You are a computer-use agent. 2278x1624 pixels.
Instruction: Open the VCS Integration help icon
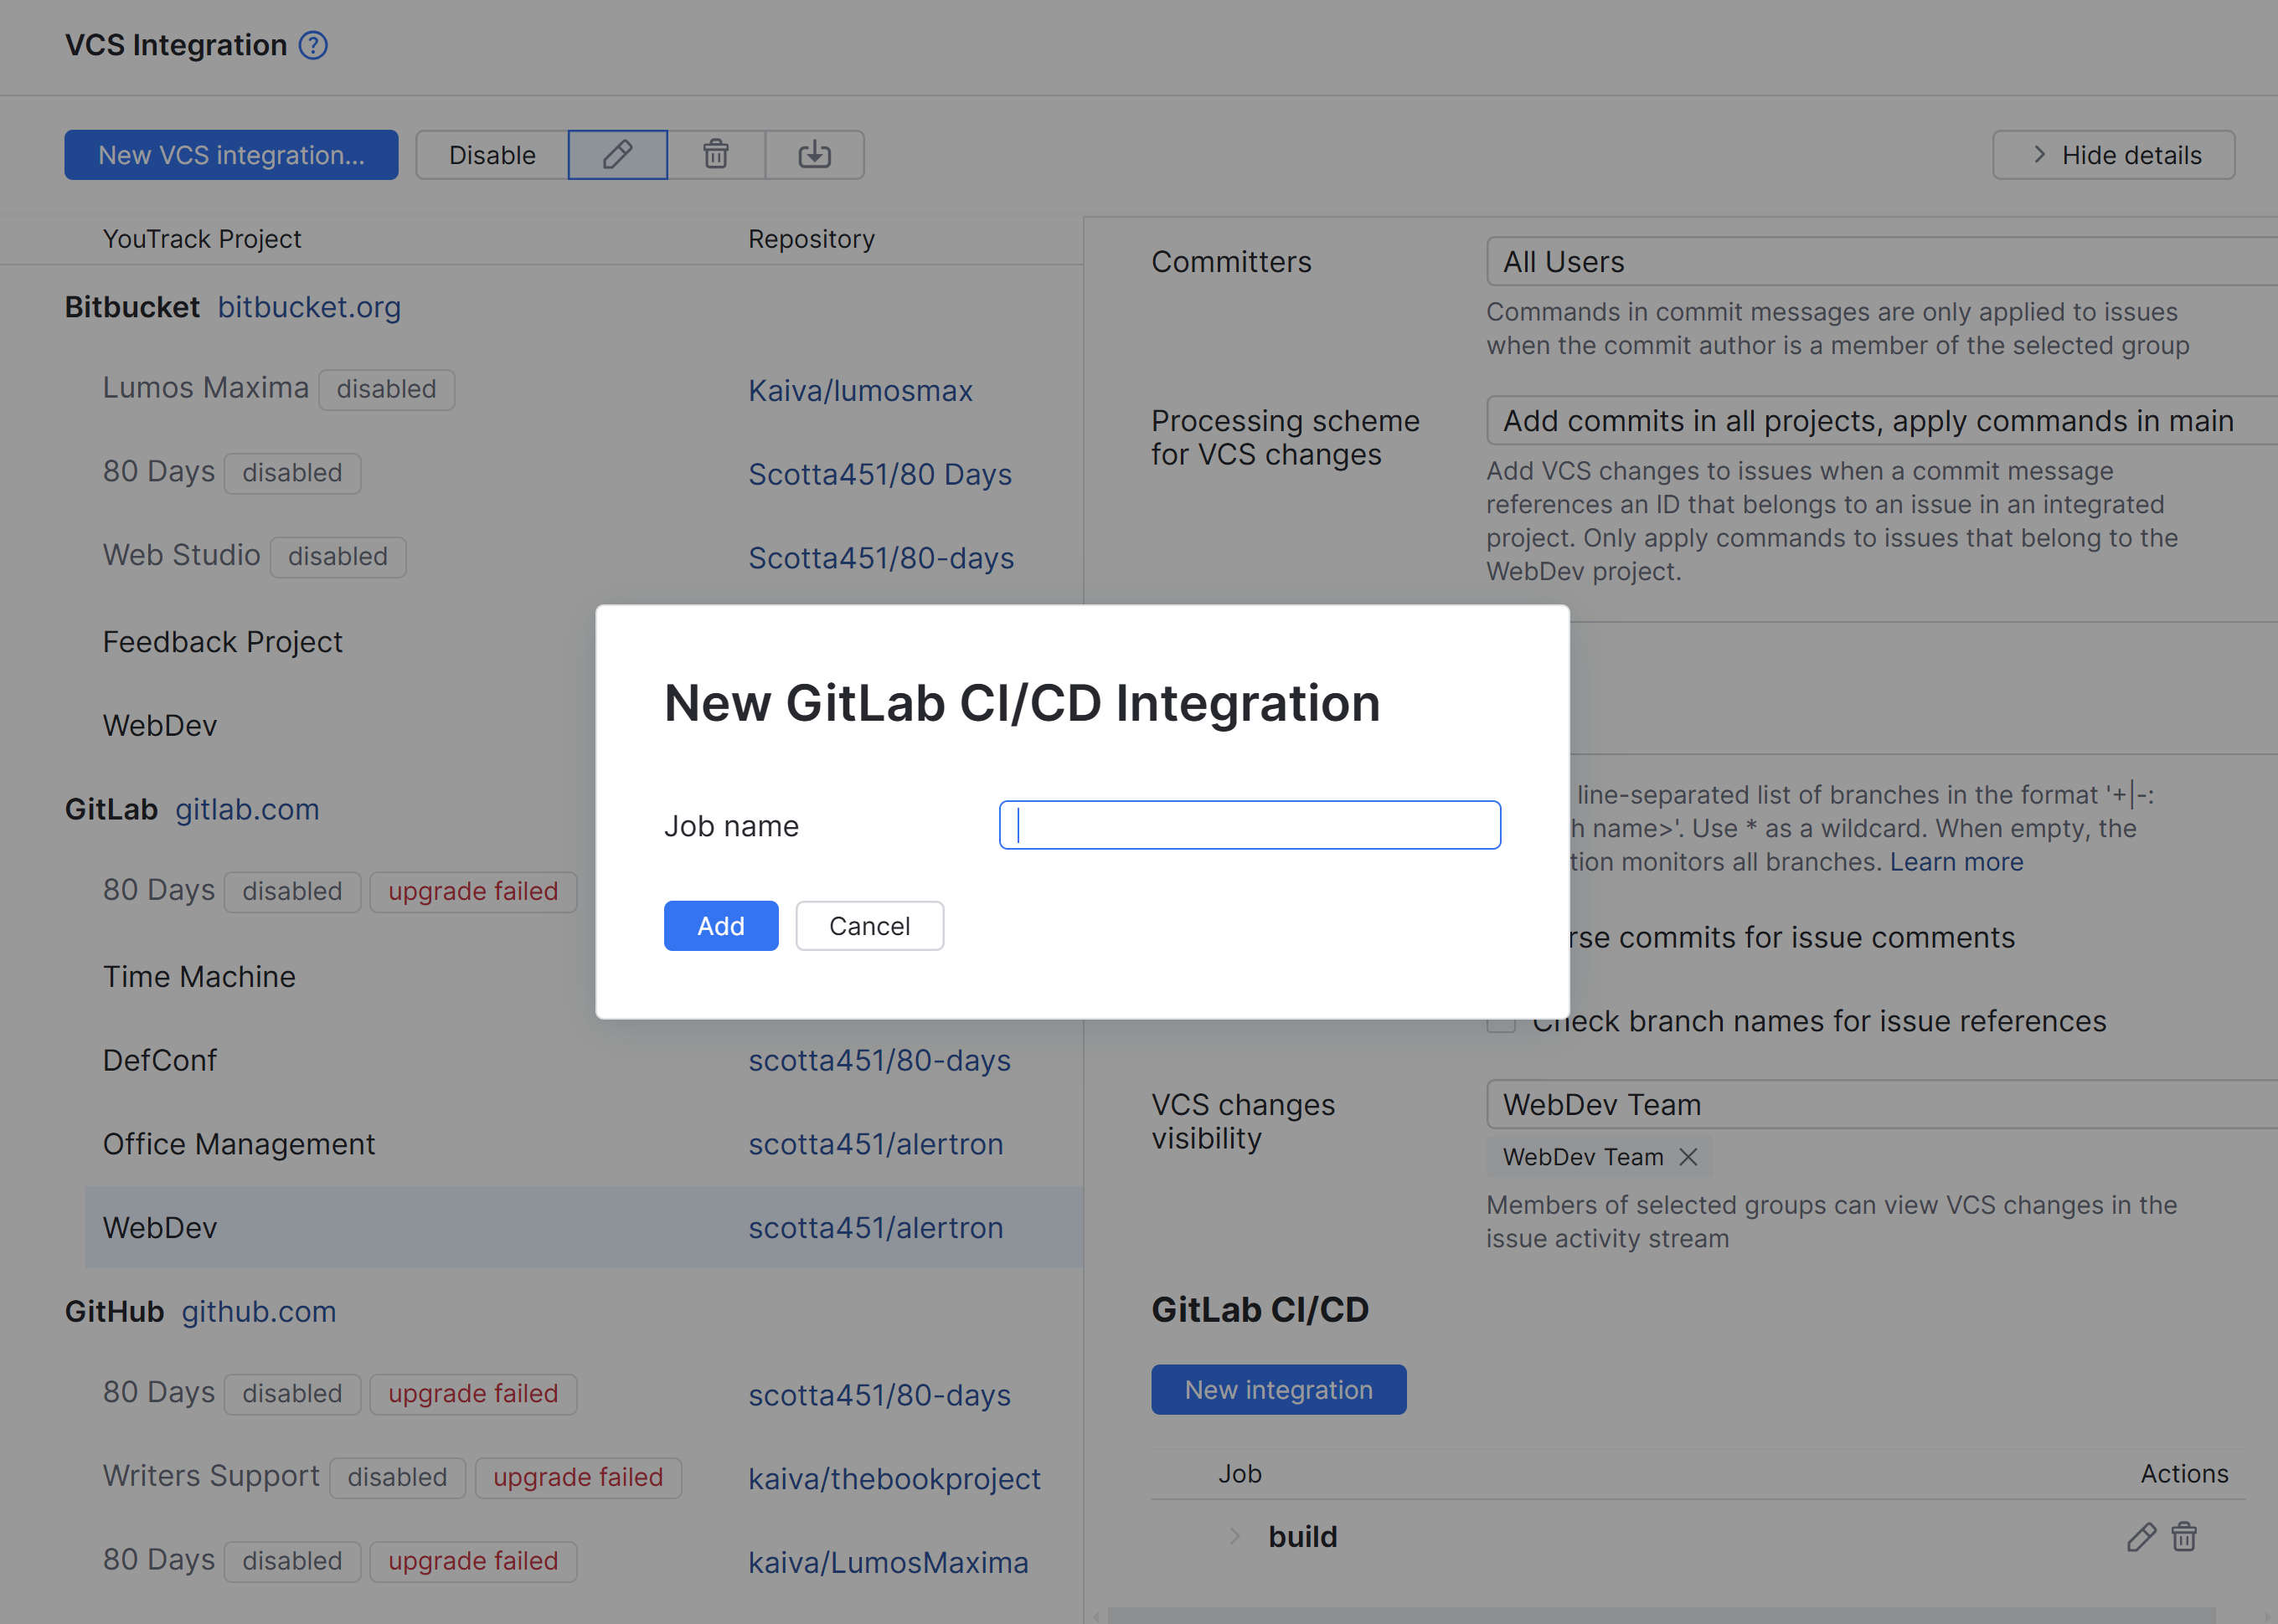click(x=313, y=44)
